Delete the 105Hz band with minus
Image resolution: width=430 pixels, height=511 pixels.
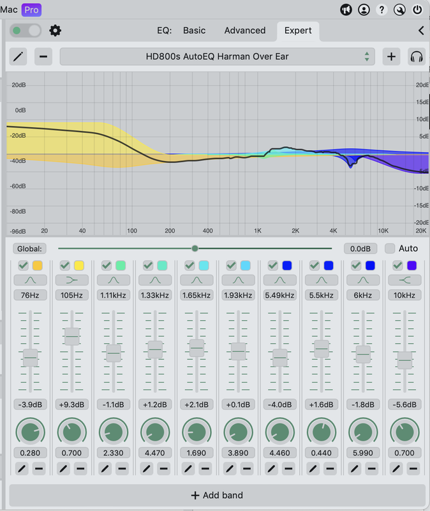[80, 469]
